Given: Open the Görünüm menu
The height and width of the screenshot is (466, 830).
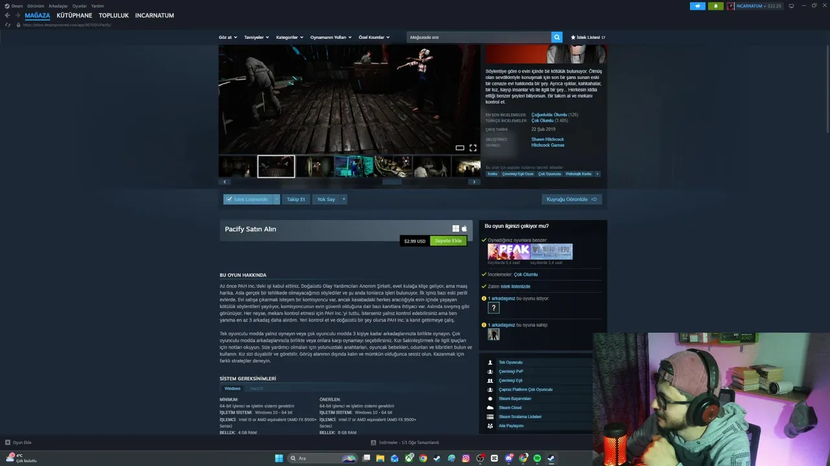Looking at the screenshot, I should pos(36,6).
